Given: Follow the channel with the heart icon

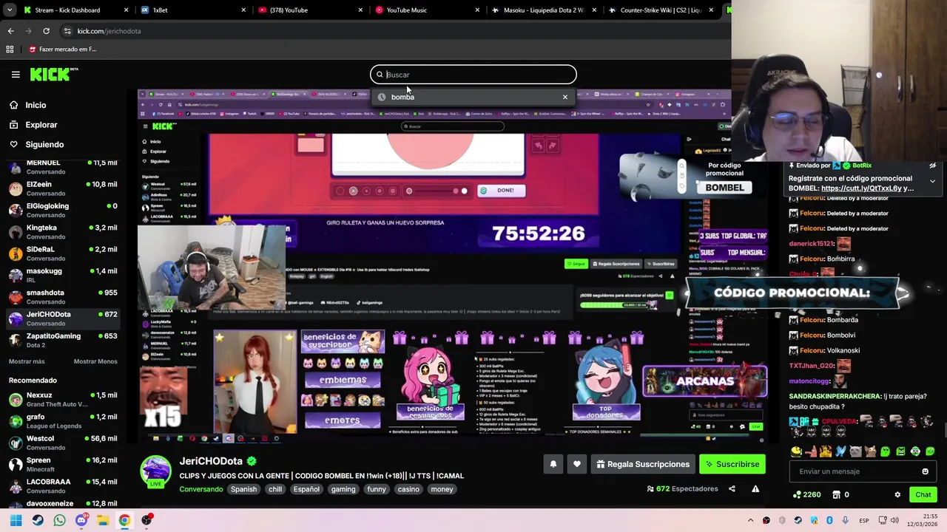Looking at the screenshot, I should (577, 464).
